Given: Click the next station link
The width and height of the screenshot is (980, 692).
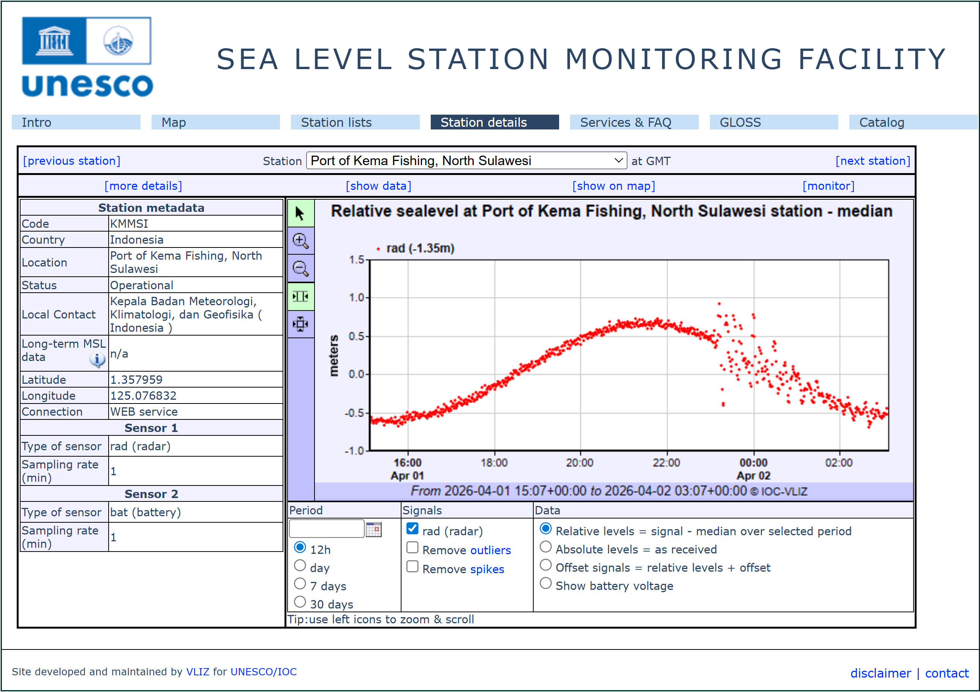Looking at the screenshot, I should click(873, 161).
